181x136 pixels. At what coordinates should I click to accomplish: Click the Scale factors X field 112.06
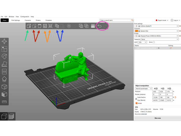pos(156,97)
